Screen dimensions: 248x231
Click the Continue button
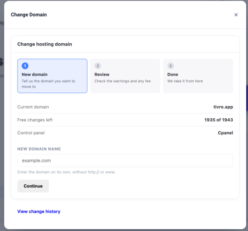[x=33, y=186]
